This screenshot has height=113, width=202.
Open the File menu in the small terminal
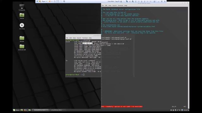click(x=67, y=38)
